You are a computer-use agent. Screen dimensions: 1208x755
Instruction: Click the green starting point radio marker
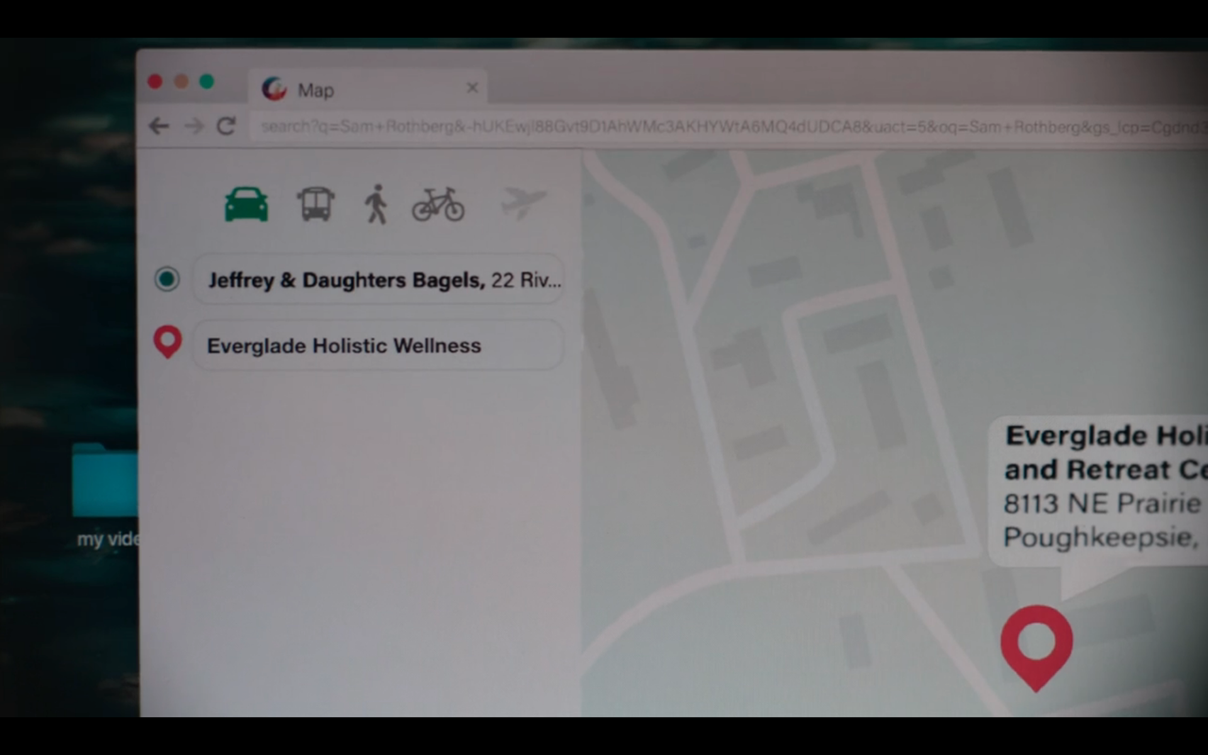[x=167, y=279]
